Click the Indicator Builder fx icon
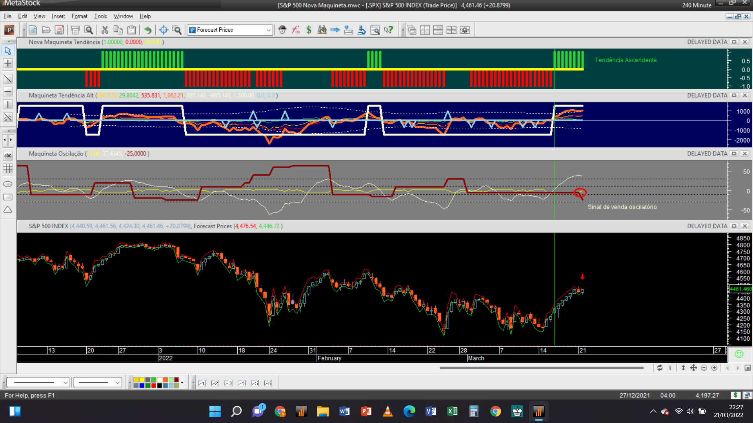 pos(296,30)
